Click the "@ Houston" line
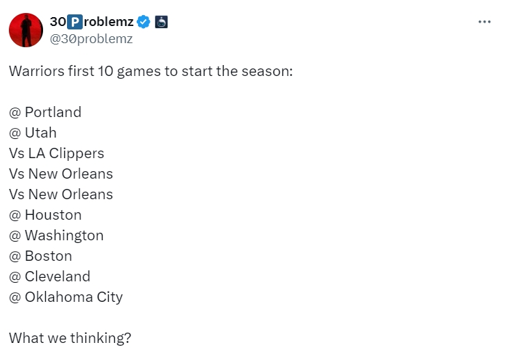The image size is (506, 358). pos(45,215)
